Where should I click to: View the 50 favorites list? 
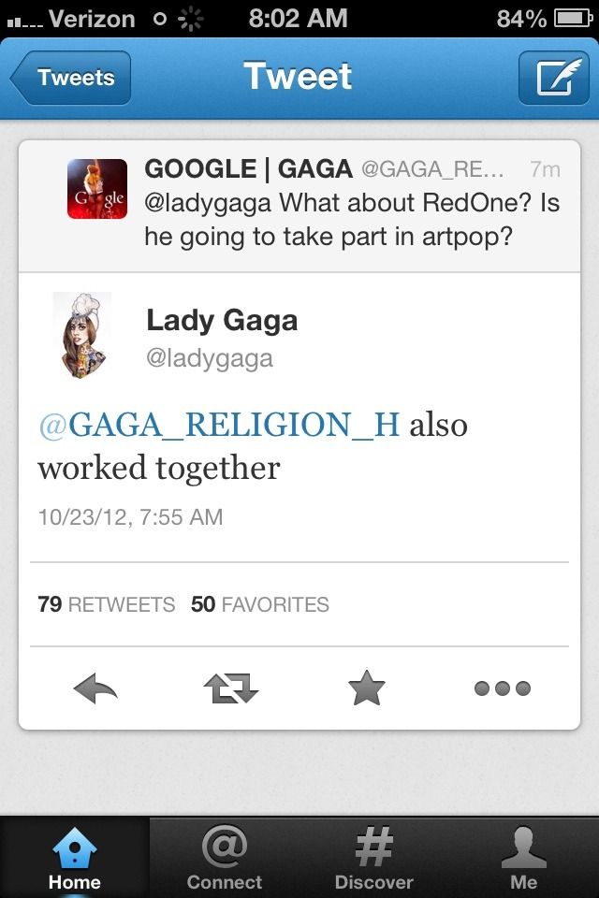[x=260, y=604]
